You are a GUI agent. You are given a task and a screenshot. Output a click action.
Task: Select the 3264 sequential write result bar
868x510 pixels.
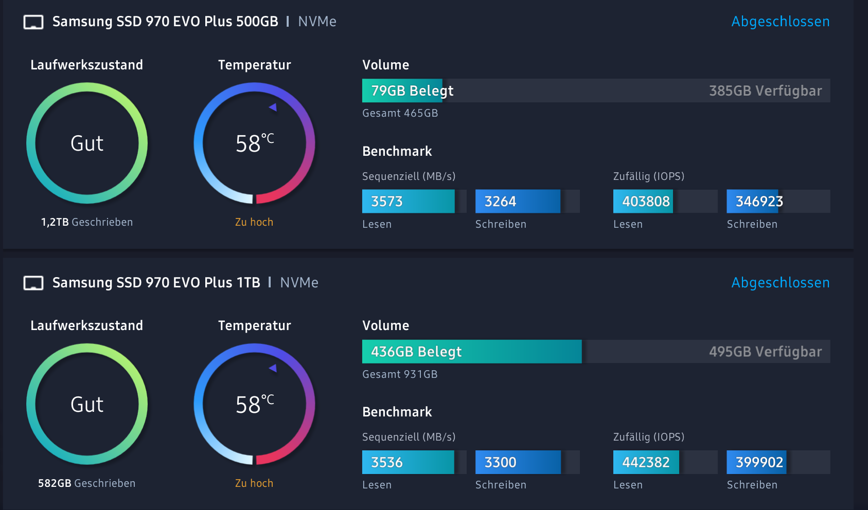click(517, 202)
